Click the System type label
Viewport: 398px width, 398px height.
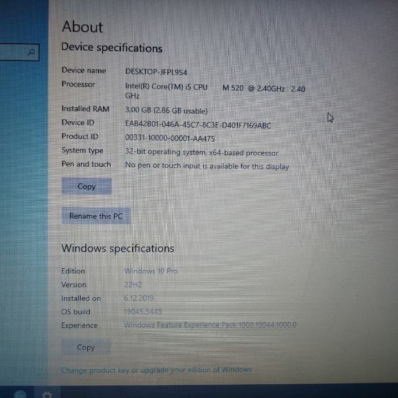pyautogui.click(x=82, y=151)
